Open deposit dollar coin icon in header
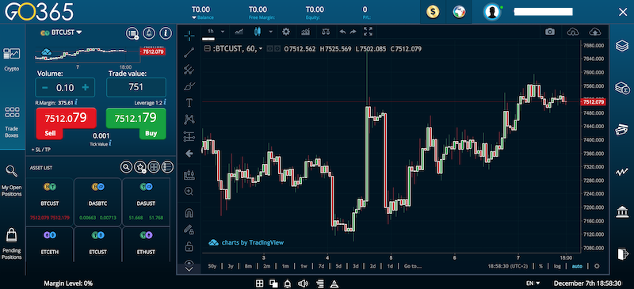The height and width of the screenshot is (289, 634). (433, 12)
